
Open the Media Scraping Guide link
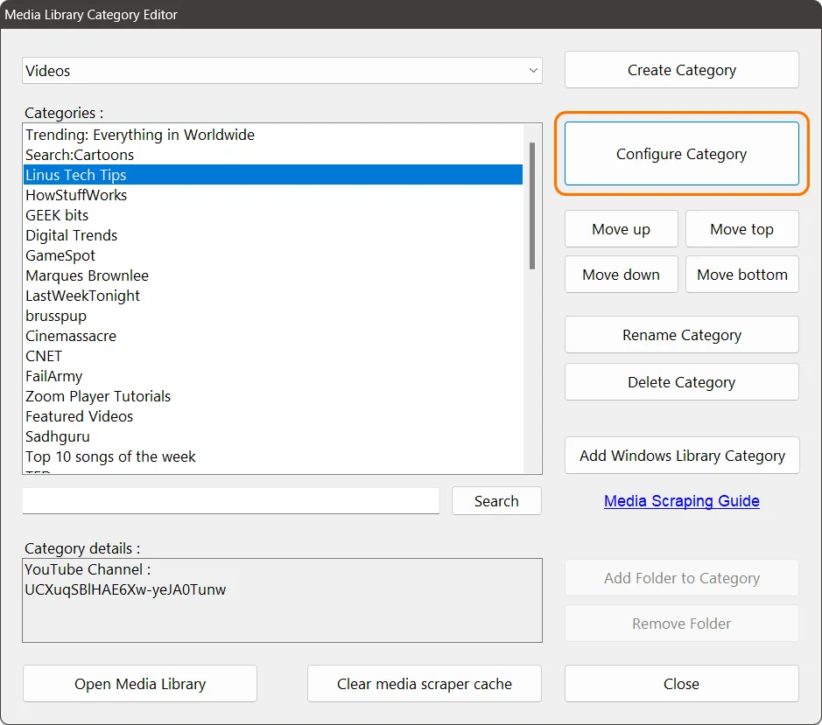point(682,501)
